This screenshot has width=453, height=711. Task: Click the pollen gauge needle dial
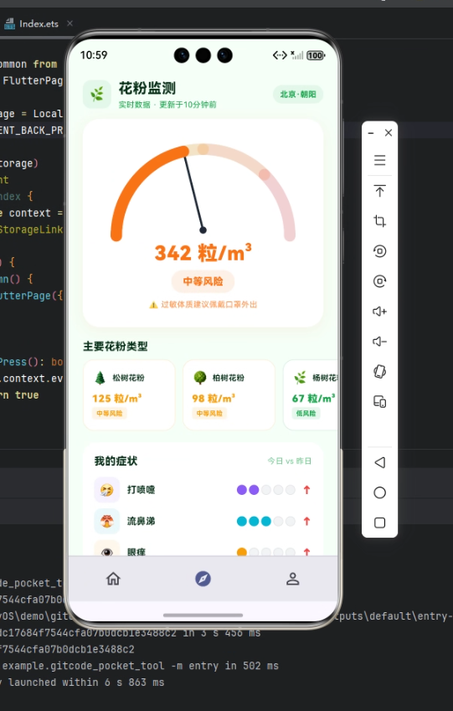[203, 193]
